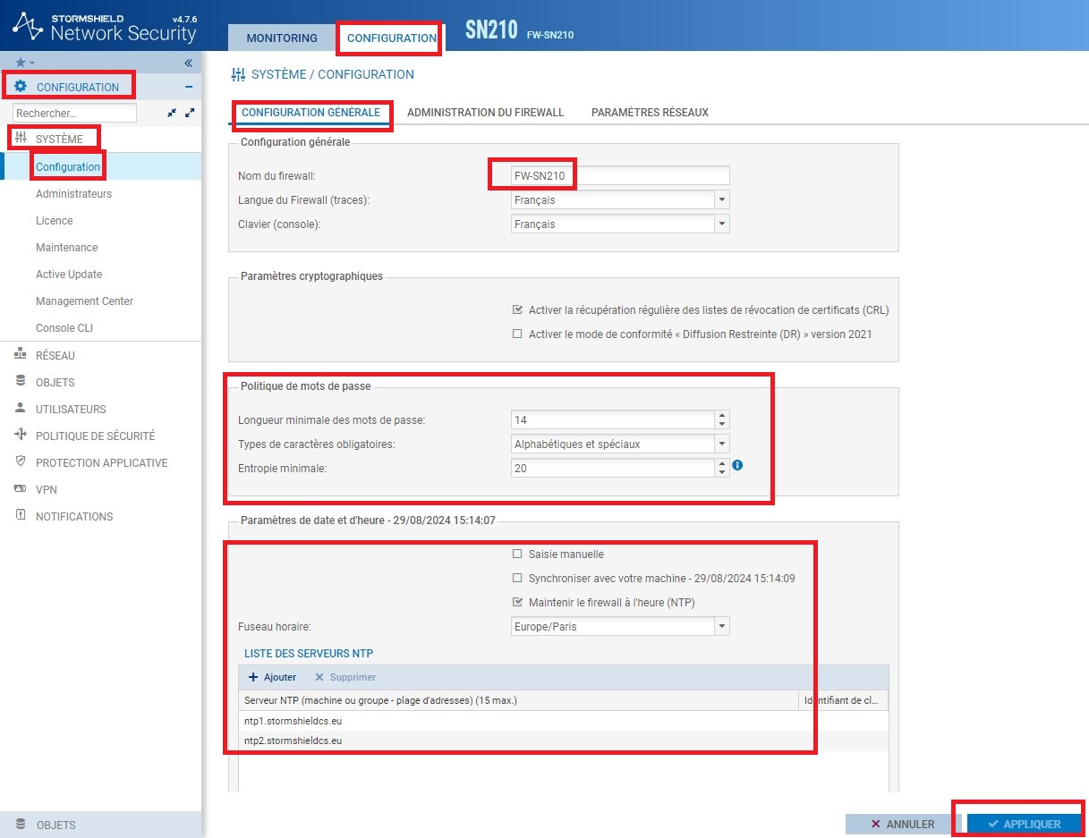Open Administration du firewall tab
The height and width of the screenshot is (838, 1089).
pos(485,113)
